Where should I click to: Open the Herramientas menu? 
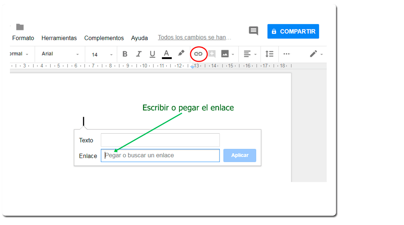(59, 38)
